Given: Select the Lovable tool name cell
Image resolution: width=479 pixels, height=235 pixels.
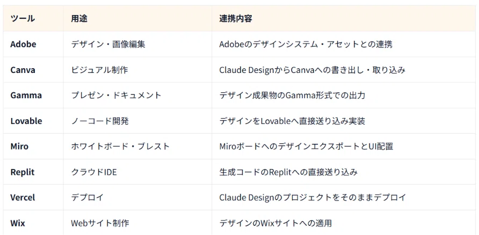Looking at the screenshot, I should (33, 121).
